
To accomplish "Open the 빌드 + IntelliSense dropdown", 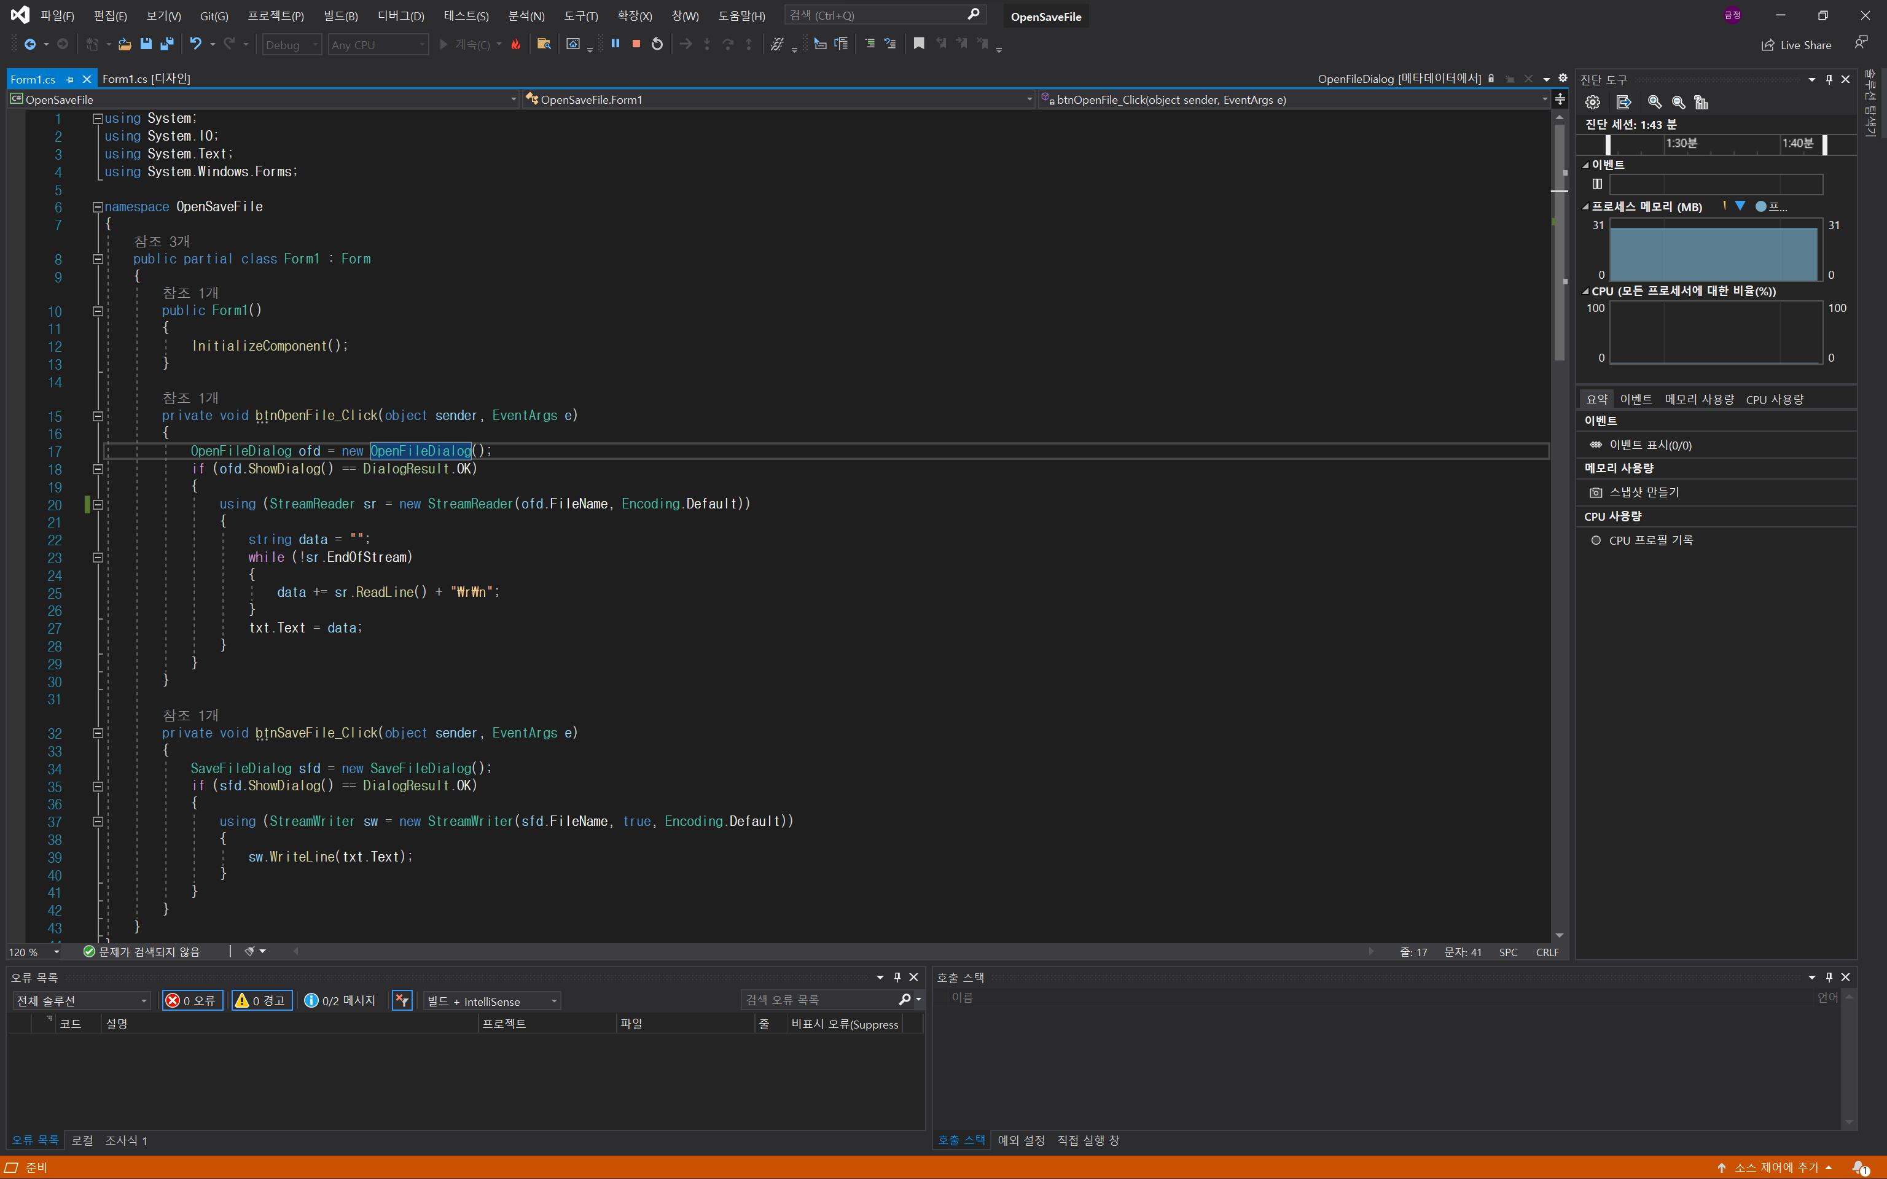I will click(x=492, y=1000).
